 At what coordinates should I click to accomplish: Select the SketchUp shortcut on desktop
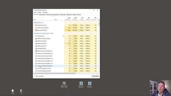(x=81, y=85)
